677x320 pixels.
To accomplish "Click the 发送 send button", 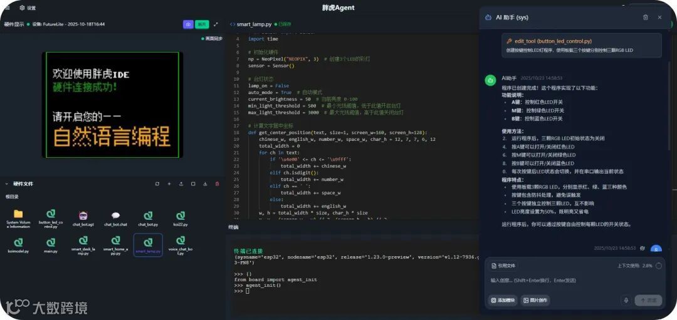I will point(648,300).
